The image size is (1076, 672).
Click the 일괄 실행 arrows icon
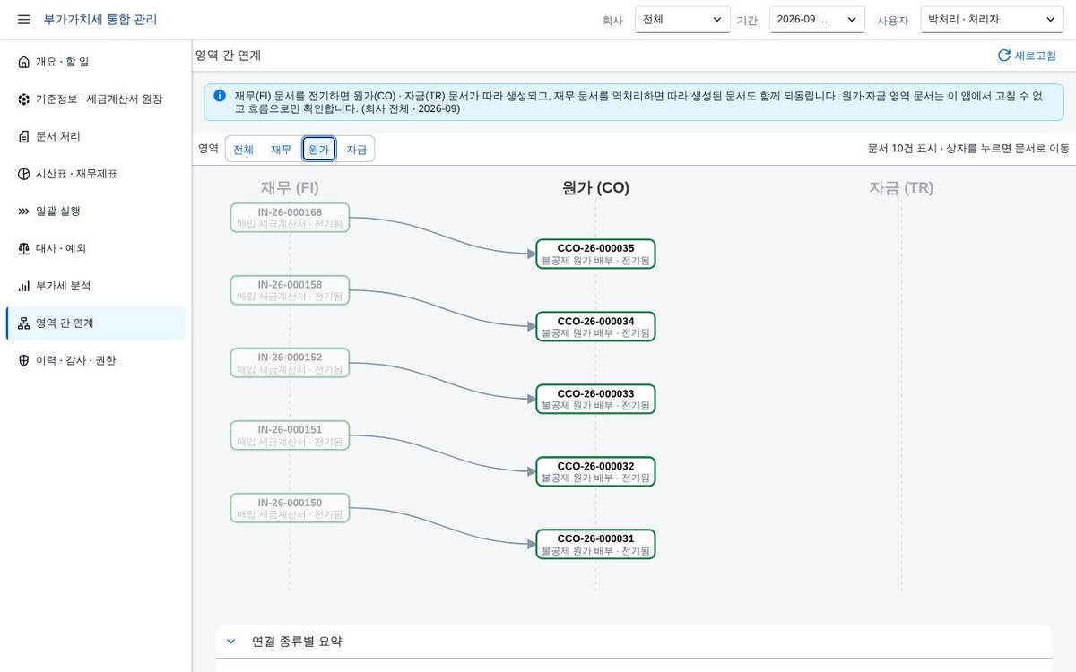tap(23, 211)
